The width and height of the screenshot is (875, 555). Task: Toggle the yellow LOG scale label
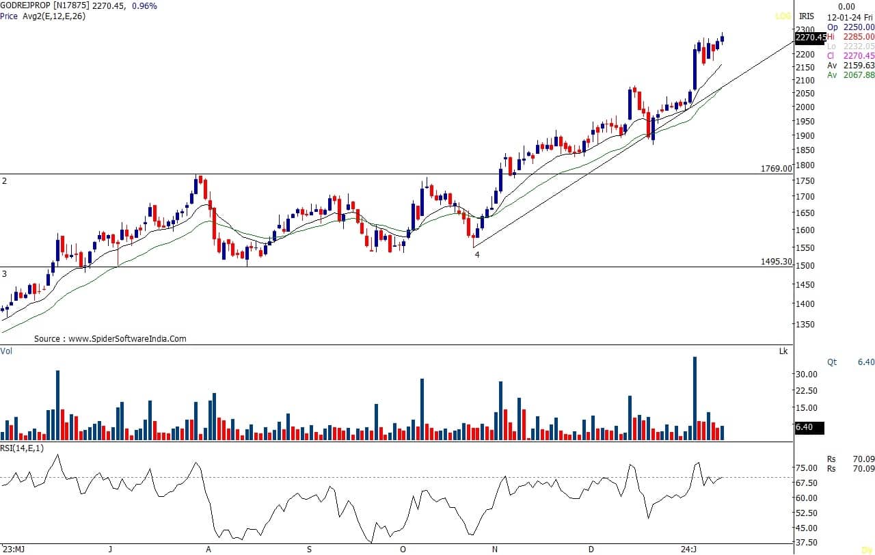coord(782,16)
